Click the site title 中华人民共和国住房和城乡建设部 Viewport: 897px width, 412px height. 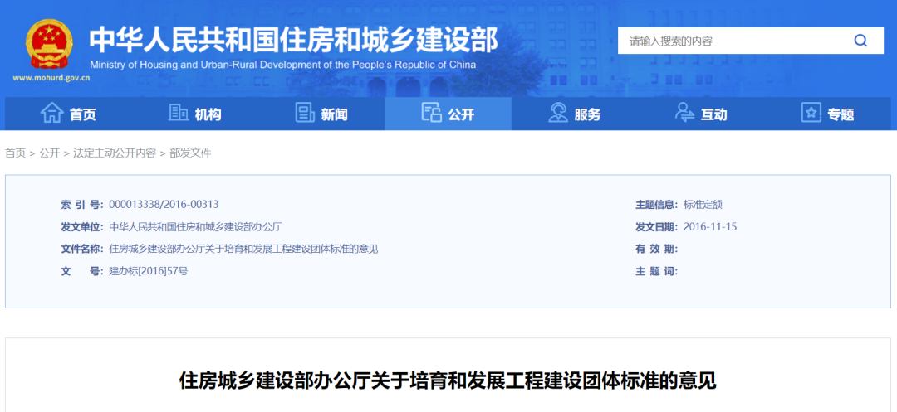(x=293, y=38)
